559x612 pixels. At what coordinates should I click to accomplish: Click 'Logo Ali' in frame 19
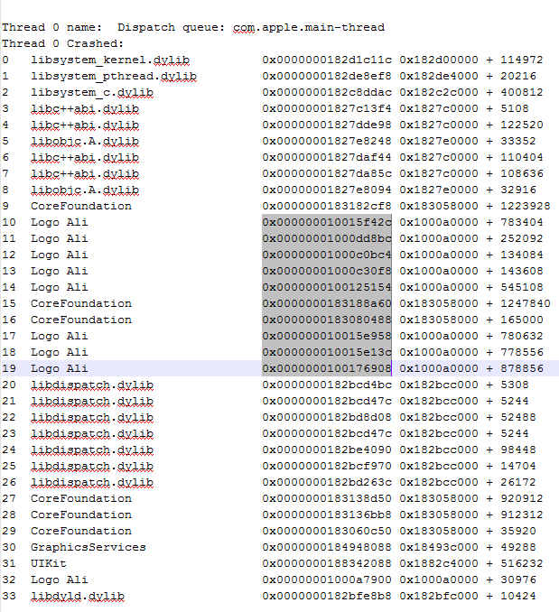click(x=60, y=368)
